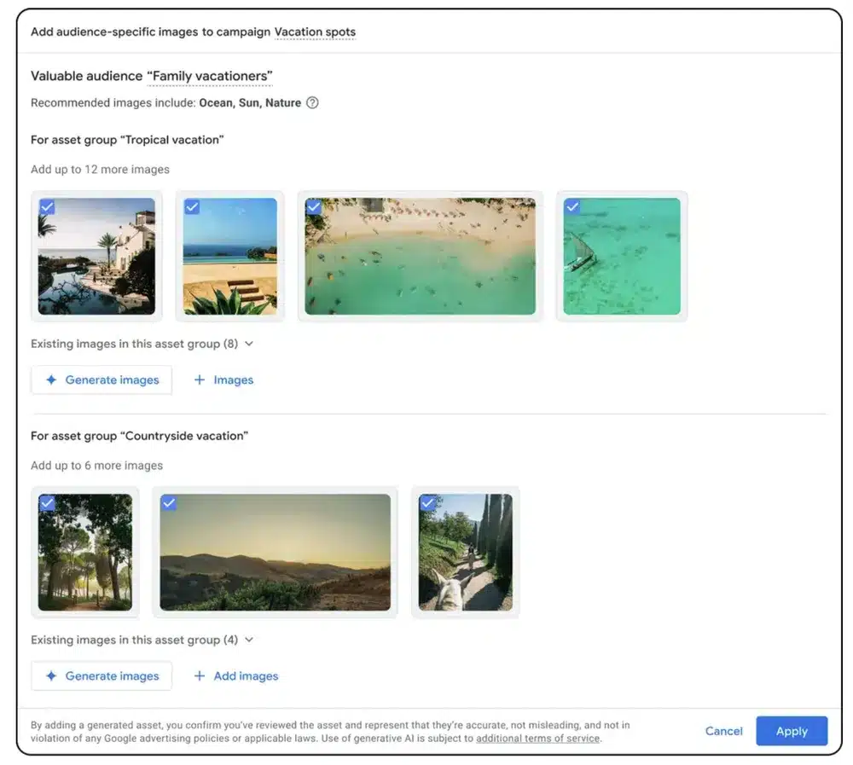This screenshot has height=765, width=853.
Task: Open the Vacation spots campaign link
Action: click(315, 31)
